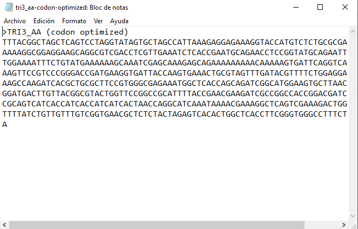
Task: Close the Bloc de notas window
Action: click(345, 7)
